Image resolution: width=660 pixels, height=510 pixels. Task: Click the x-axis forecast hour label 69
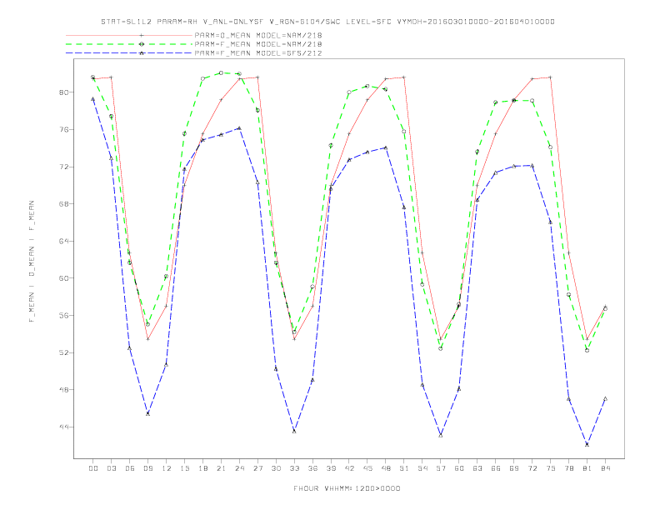[514, 468]
